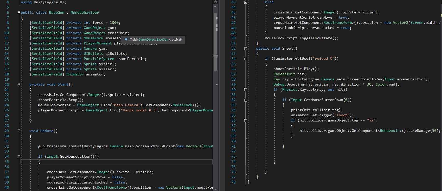The image size is (442, 191).
Task: Click the Animator type on line 18
Action: 75,74
